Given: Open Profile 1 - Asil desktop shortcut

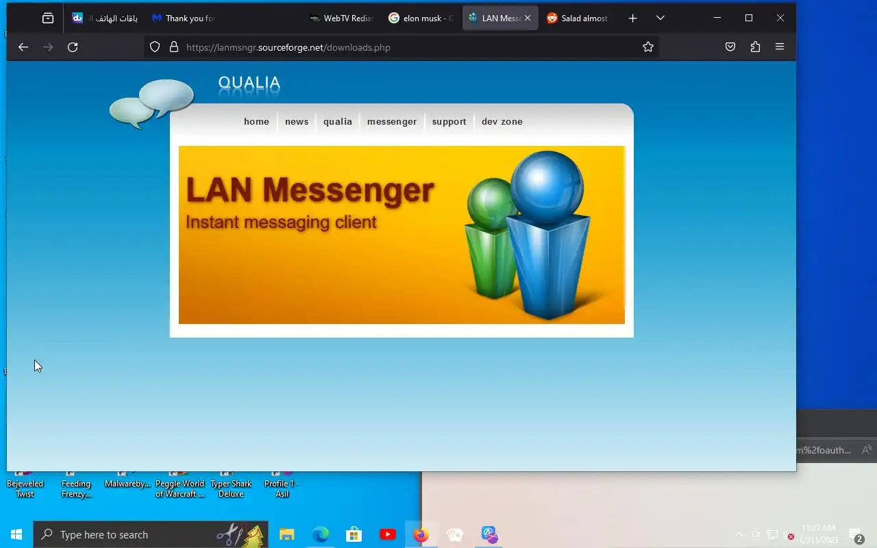Looking at the screenshot, I should tap(282, 484).
